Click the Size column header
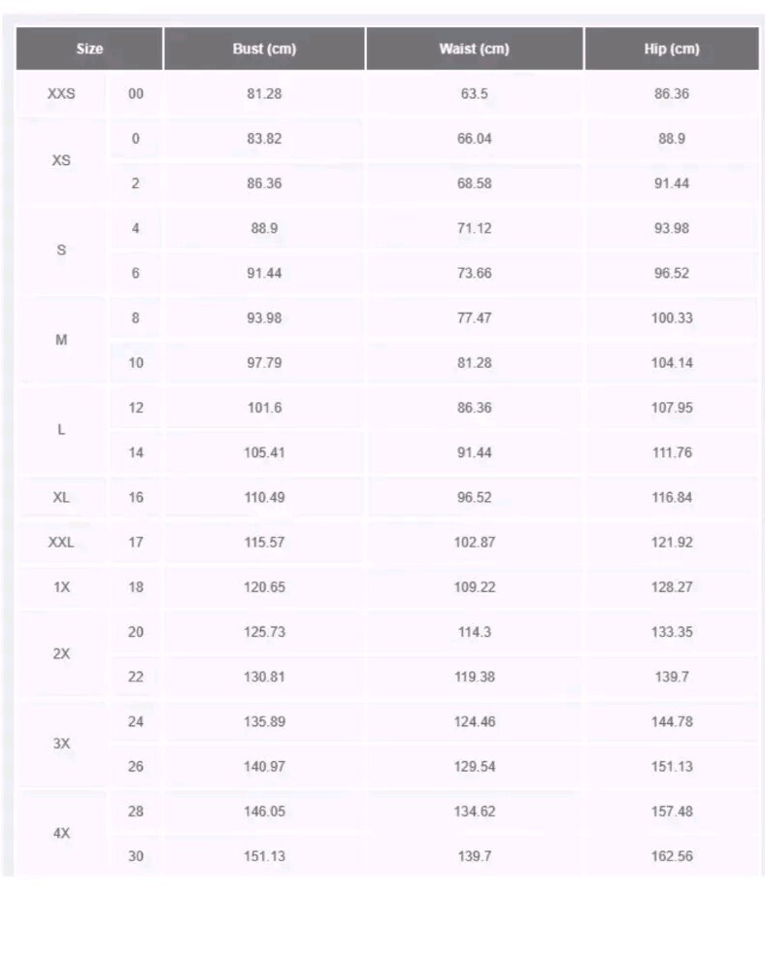This screenshot has width=765, height=963. point(89,50)
